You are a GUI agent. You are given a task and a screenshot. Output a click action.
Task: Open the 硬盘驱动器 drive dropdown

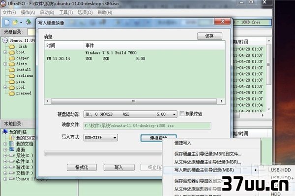(x=130, y=114)
